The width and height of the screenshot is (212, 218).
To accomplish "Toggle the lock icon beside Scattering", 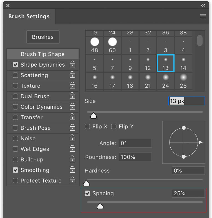I will pyautogui.click(x=72, y=75).
